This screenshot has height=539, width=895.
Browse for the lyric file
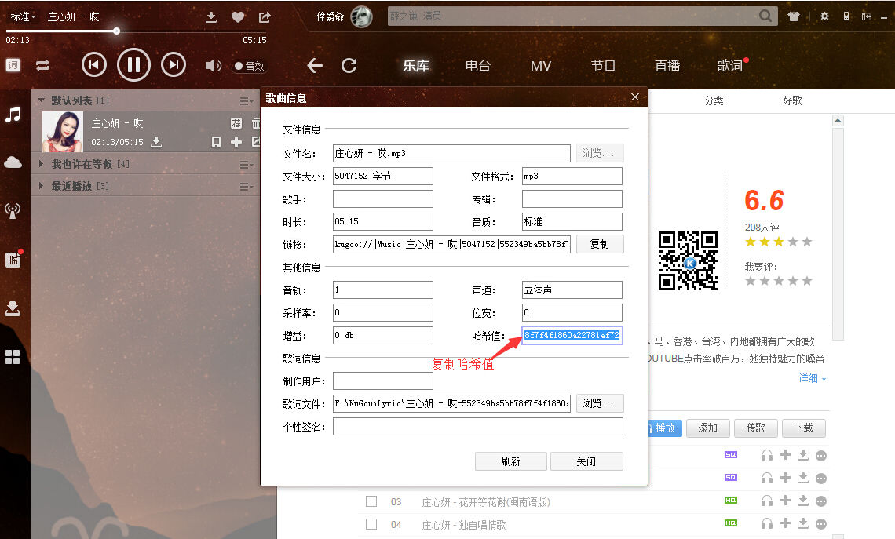click(x=599, y=403)
